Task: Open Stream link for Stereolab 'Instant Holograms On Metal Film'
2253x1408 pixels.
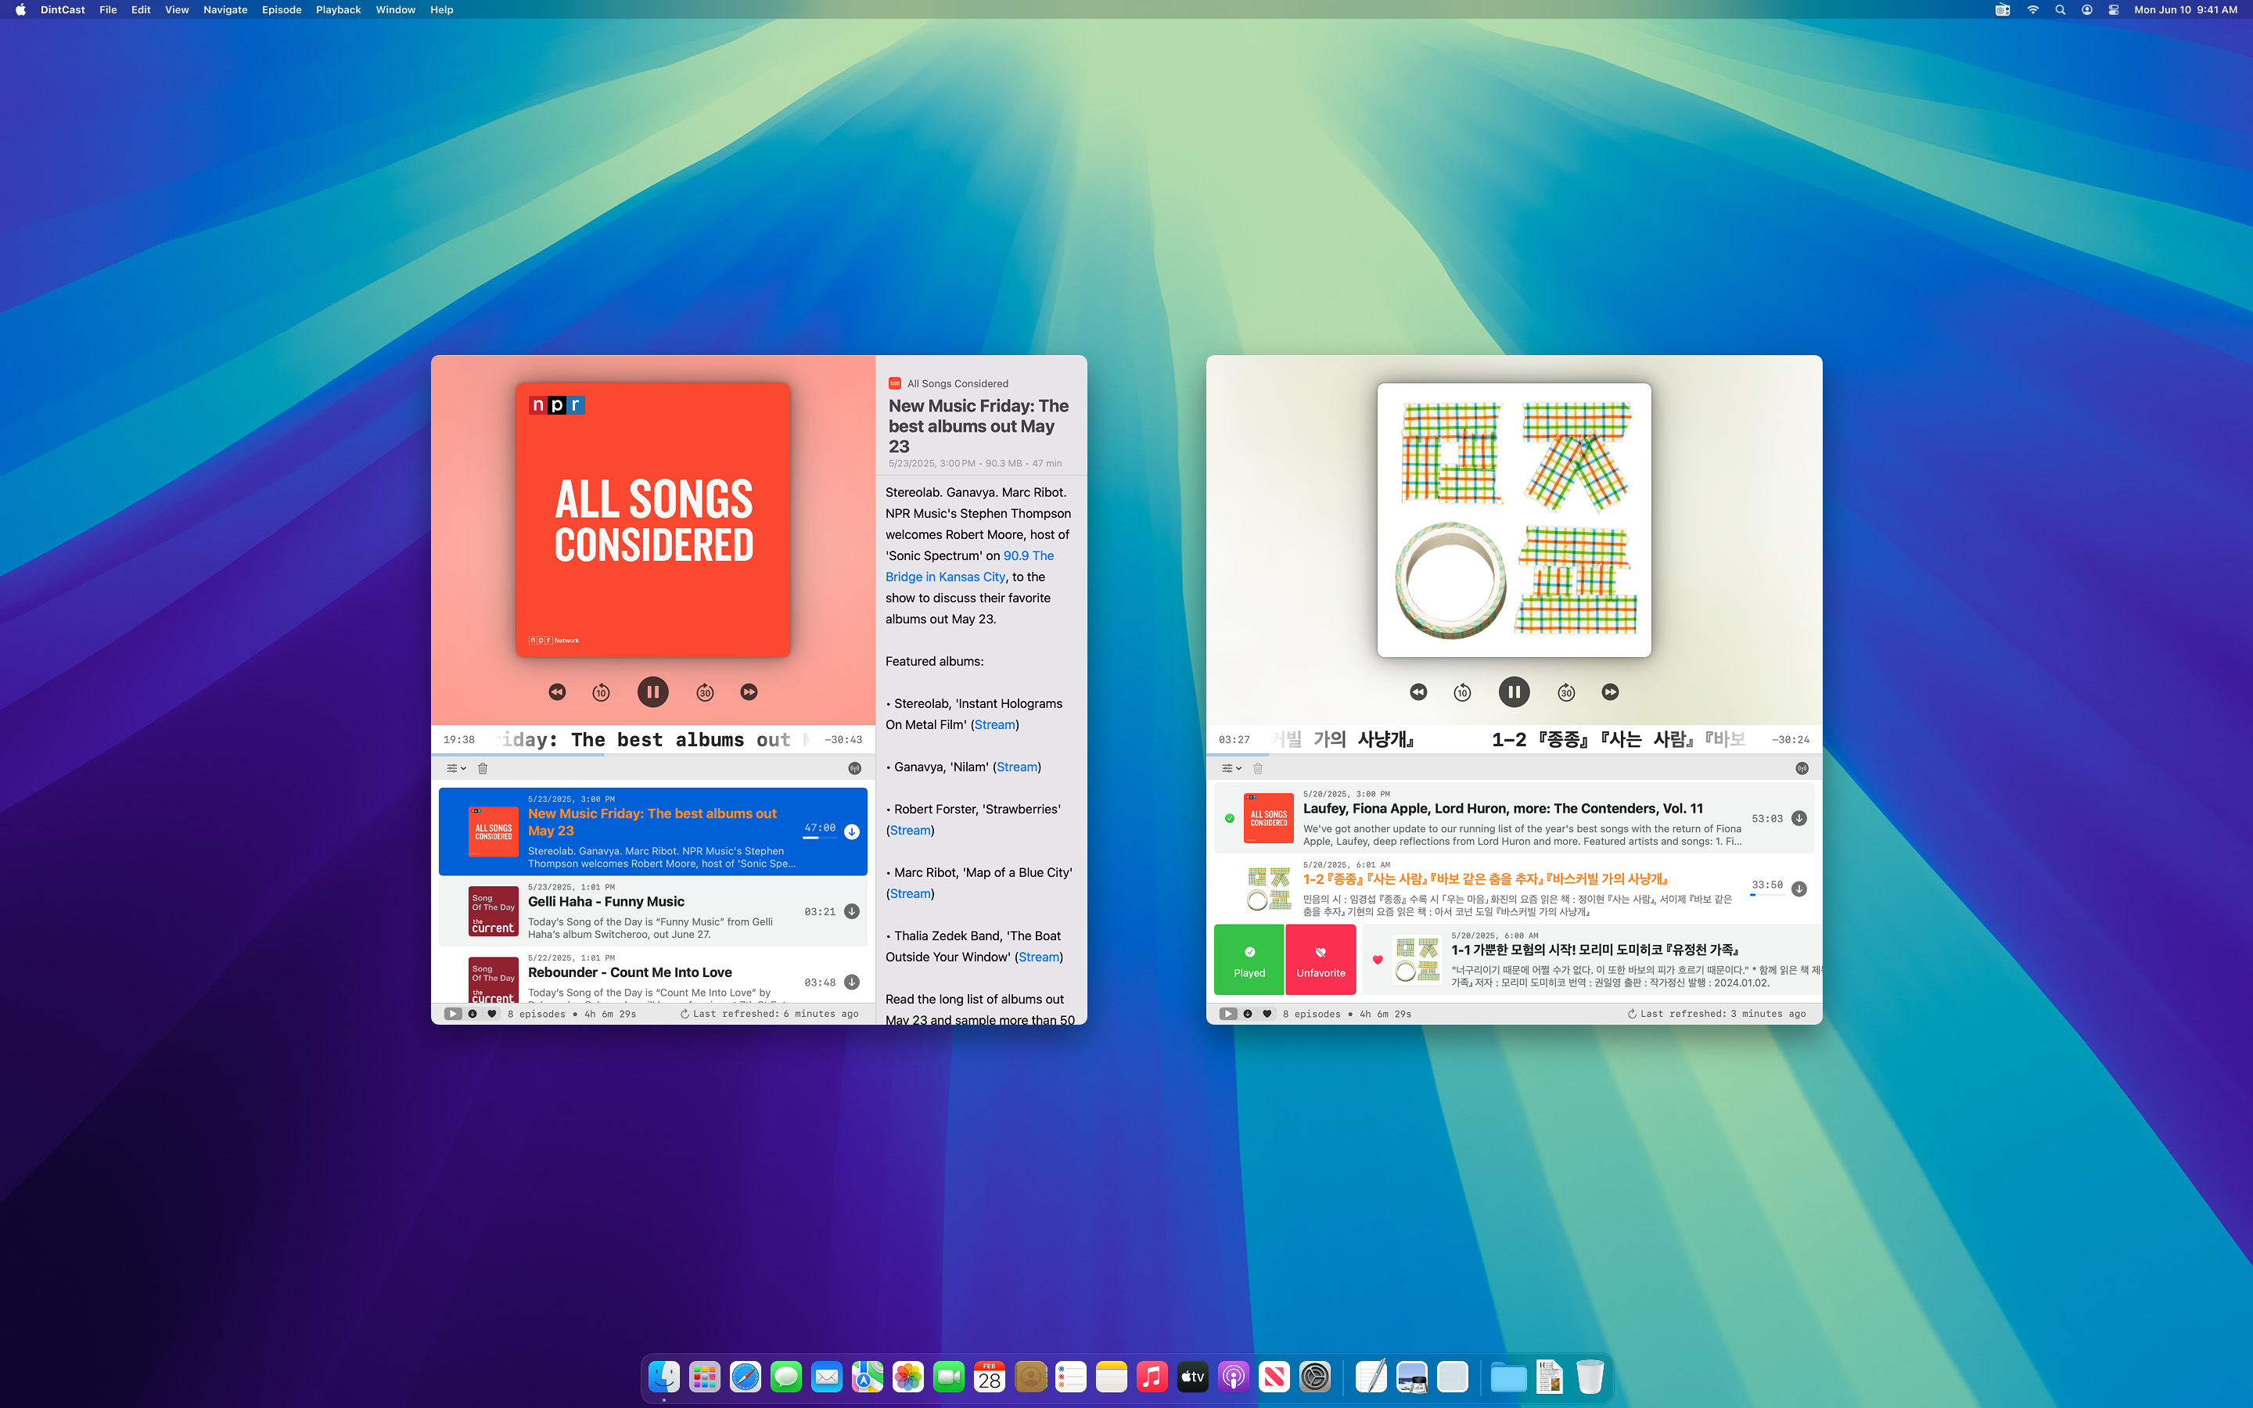Action: coord(994,724)
